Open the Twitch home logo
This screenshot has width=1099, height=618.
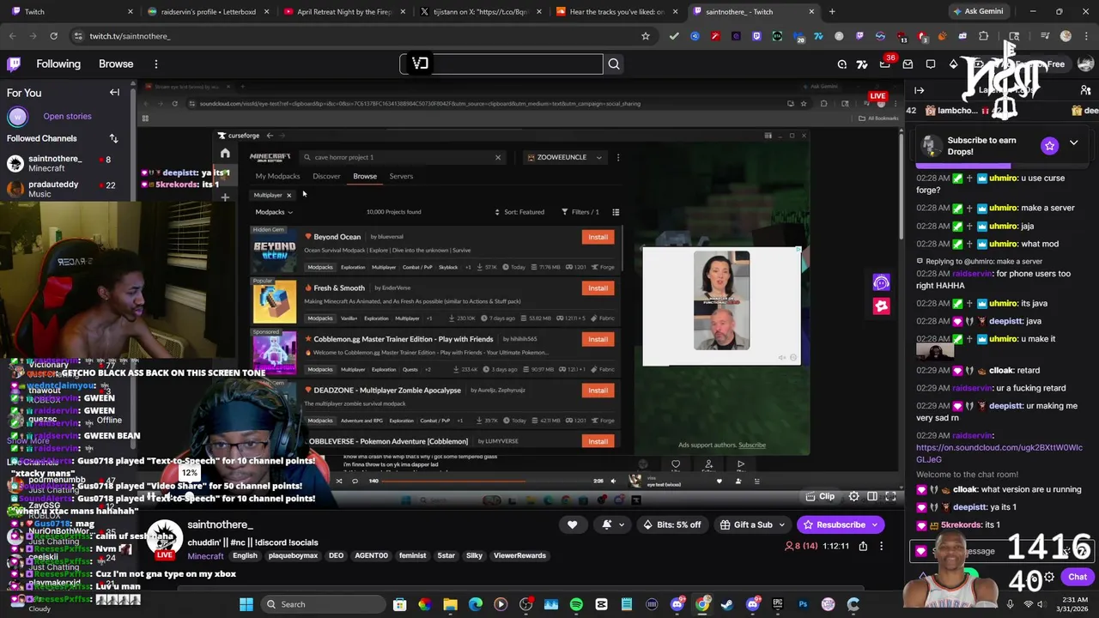[14, 64]
